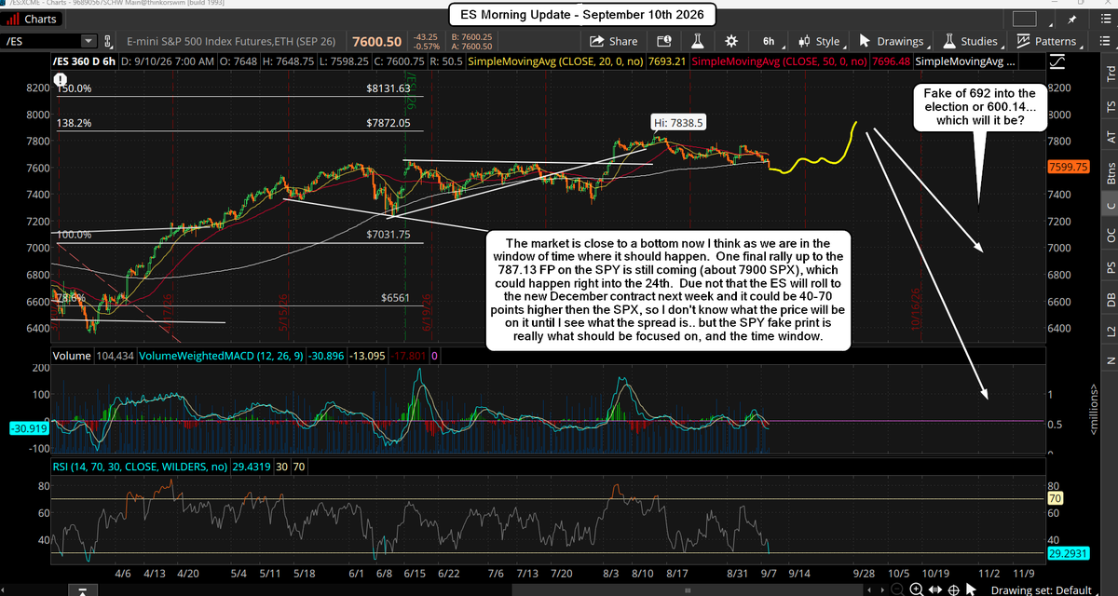
Task: Open the Share menu
Action: [x=614, y=41]
